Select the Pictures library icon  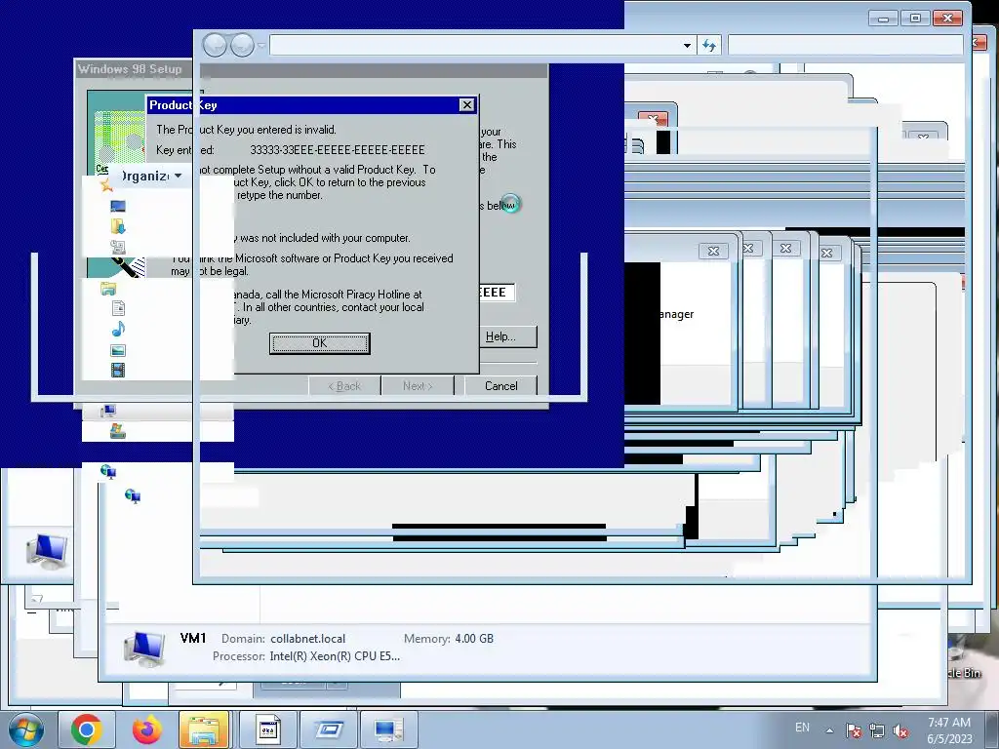(118, 350)
